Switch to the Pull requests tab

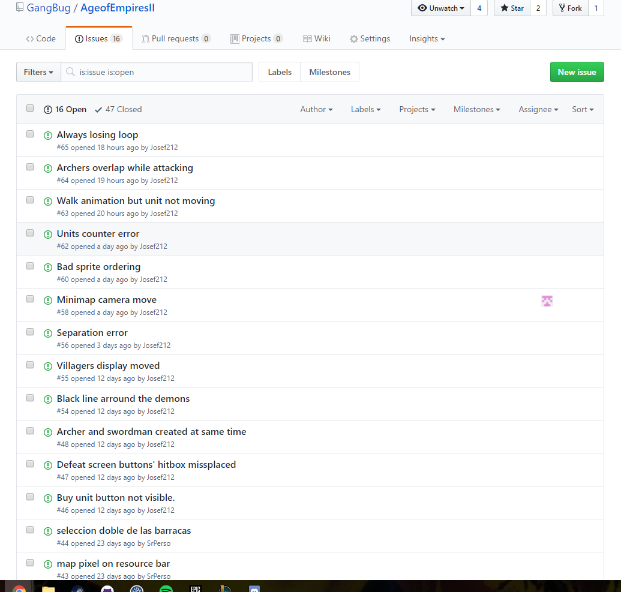pos(176,39)
